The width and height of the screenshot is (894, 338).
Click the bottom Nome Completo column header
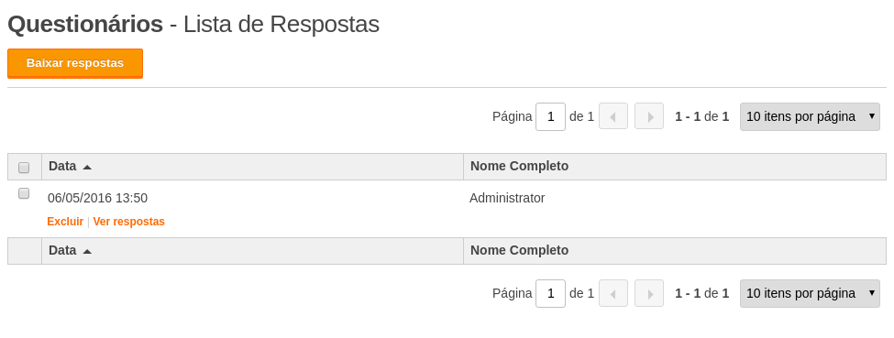[x=519, y=250]
